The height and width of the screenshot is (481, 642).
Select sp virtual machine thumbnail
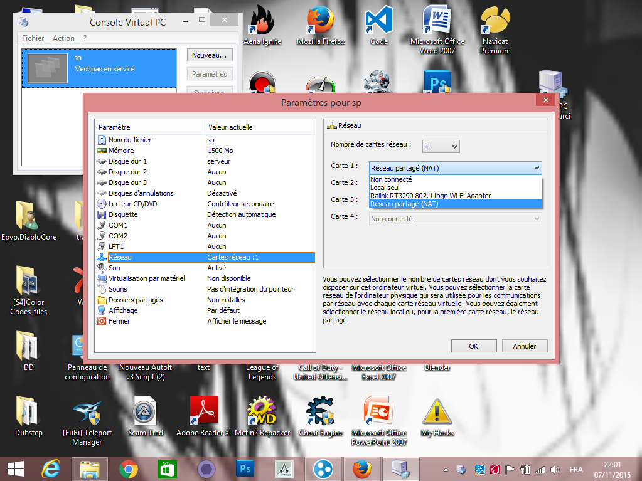47,68
